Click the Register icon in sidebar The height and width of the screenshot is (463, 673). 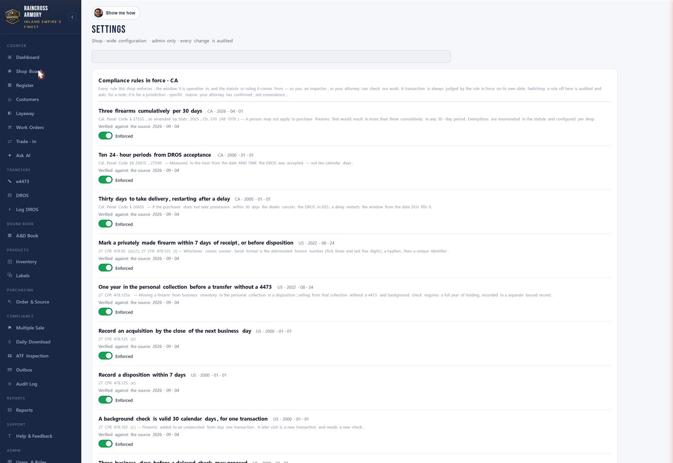(x=10, y=85)
